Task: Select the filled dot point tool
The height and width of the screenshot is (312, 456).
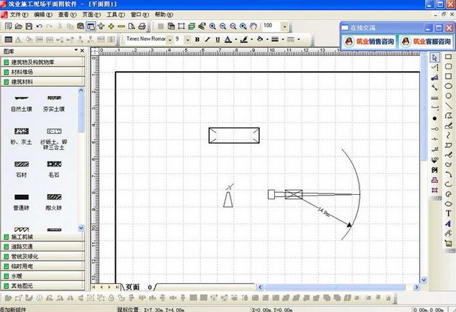Action: coord(434,118)
